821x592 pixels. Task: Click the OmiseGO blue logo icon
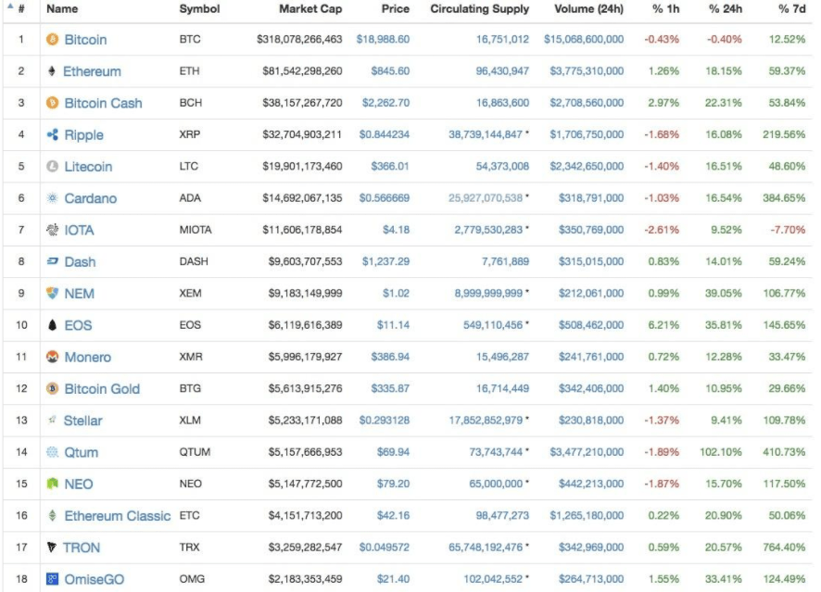pos(53,579)
